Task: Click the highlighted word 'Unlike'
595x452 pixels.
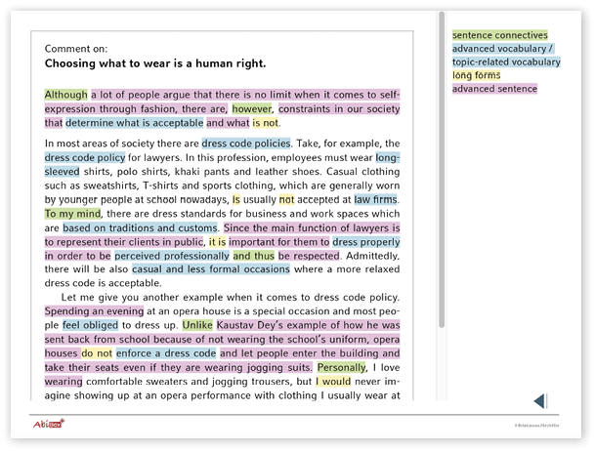Action: [x=196, y=325]
